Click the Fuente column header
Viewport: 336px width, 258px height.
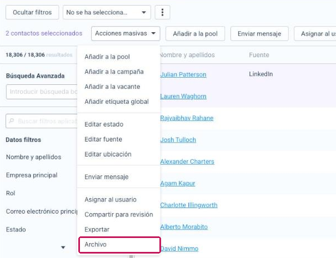pyautogui.click(x=259, y=55)
